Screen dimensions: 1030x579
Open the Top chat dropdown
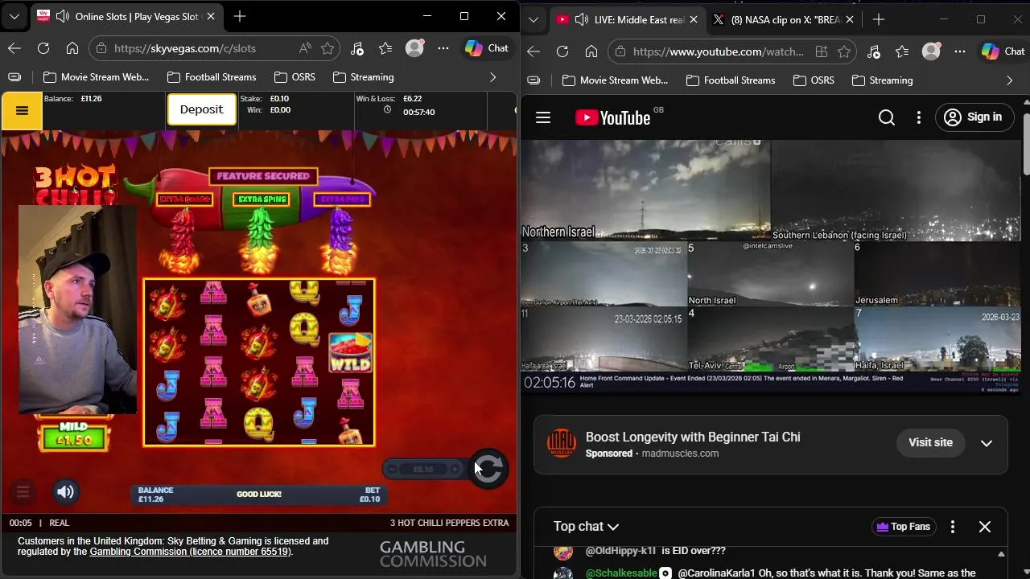pos(587,527)
